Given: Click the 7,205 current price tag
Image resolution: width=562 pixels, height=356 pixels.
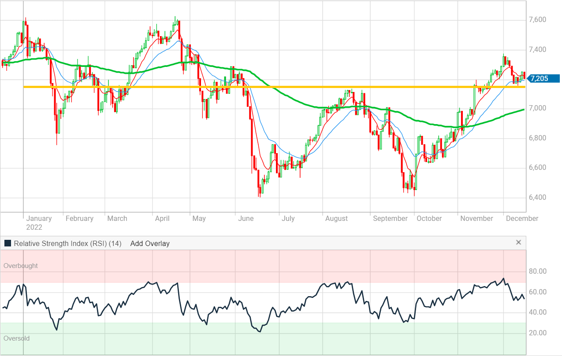Looking at the screenshot, I should coord(544,78).
